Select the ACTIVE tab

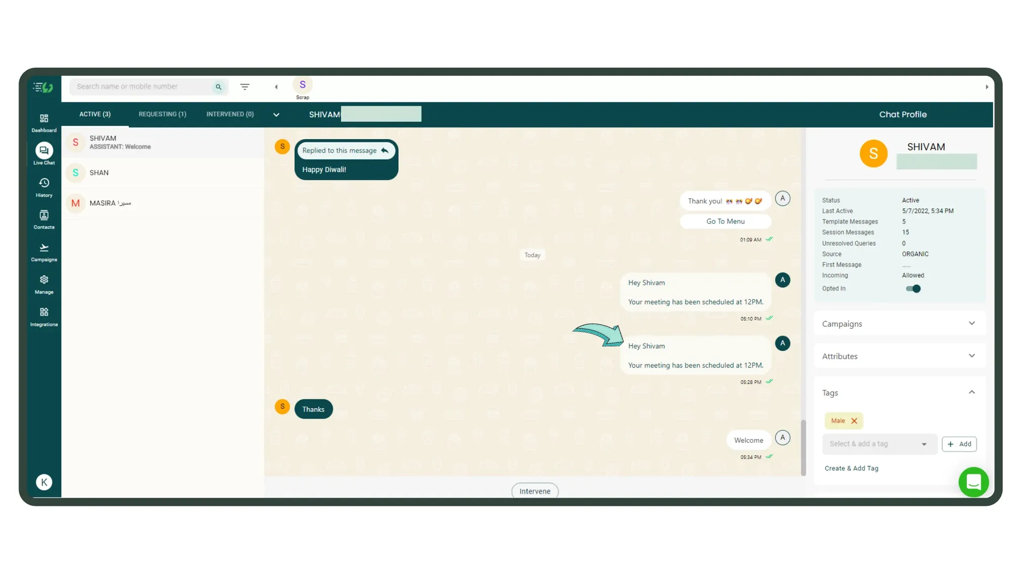(95, 114)
